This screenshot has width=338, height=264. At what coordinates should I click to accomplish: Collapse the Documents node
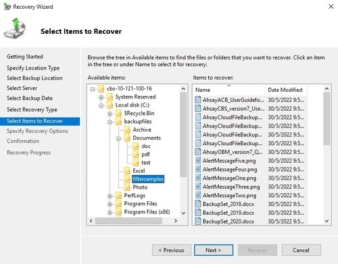pyautogui.click(x=118, y=138)
